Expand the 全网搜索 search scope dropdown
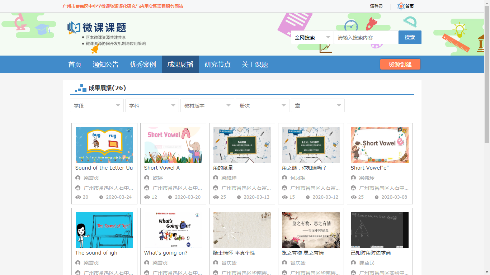 point(312,37)
